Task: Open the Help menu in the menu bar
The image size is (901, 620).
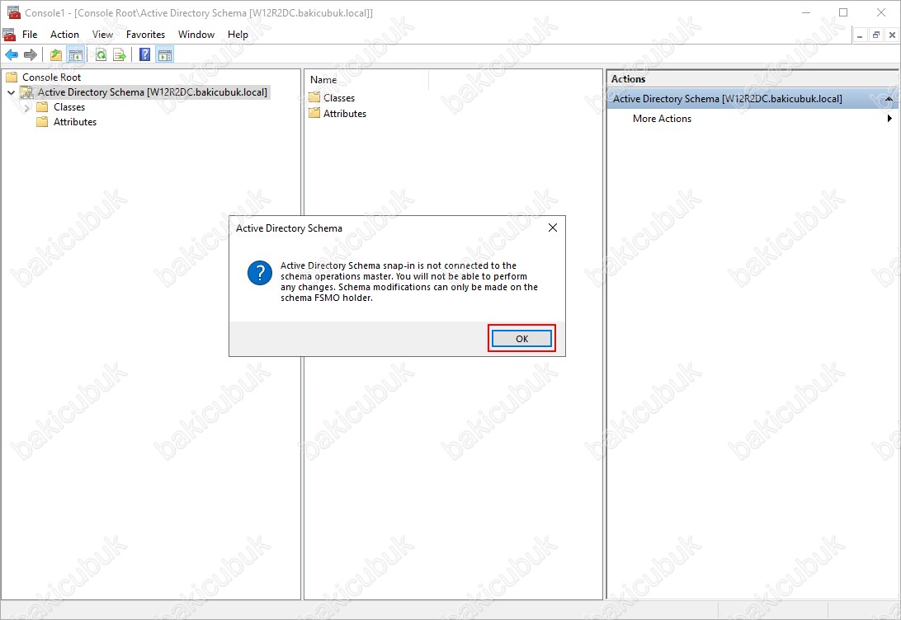Action: click(x=238, y=35)
